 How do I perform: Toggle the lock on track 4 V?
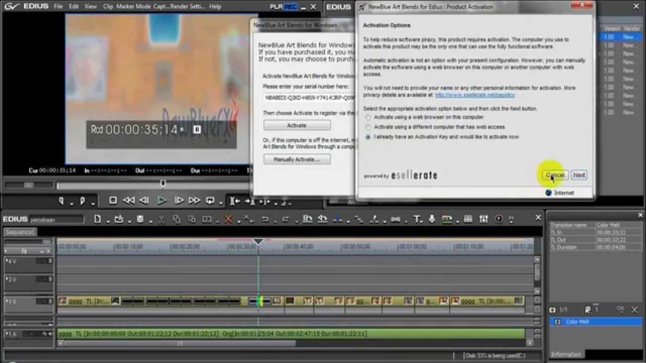pyautogui.click(x=49, y=261)
